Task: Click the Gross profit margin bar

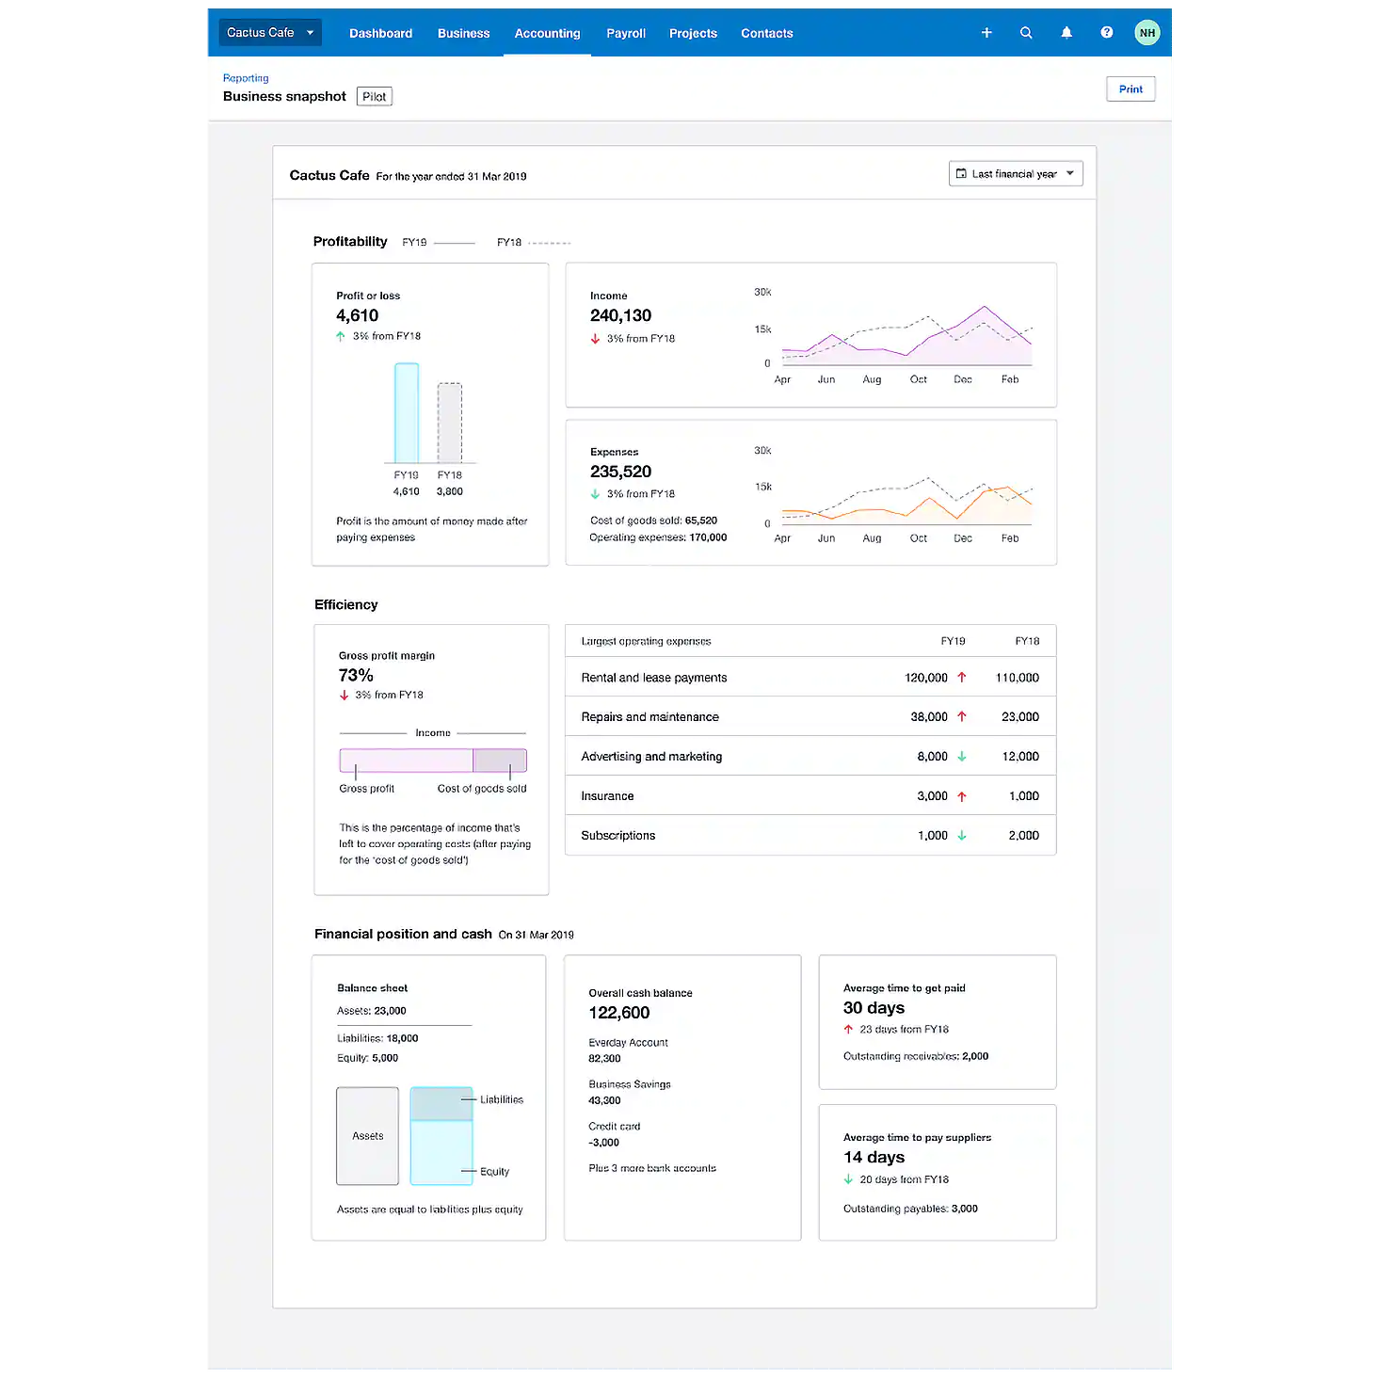Action: pyautogui.click(x=433, y=760)
